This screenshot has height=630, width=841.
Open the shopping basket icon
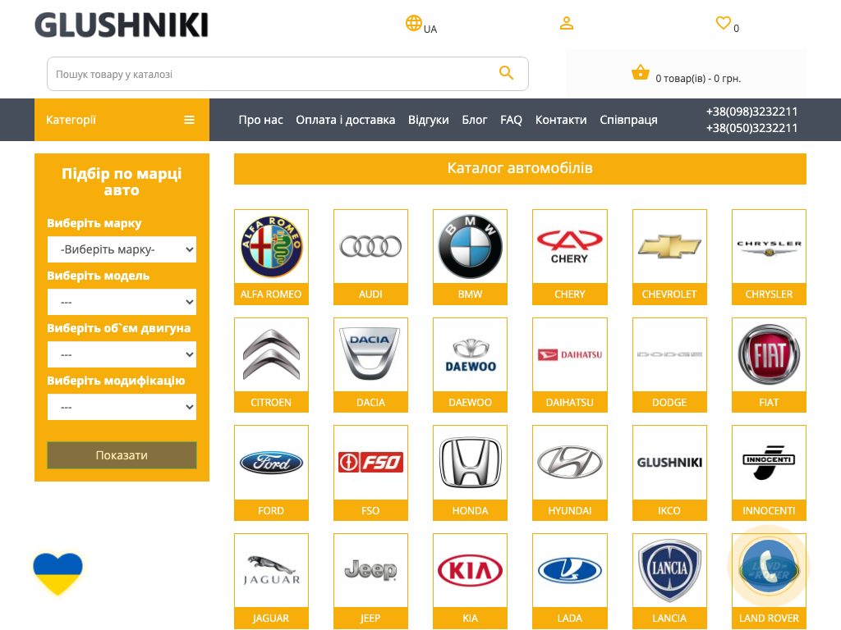pyautogui.click(x=641, y=72)
